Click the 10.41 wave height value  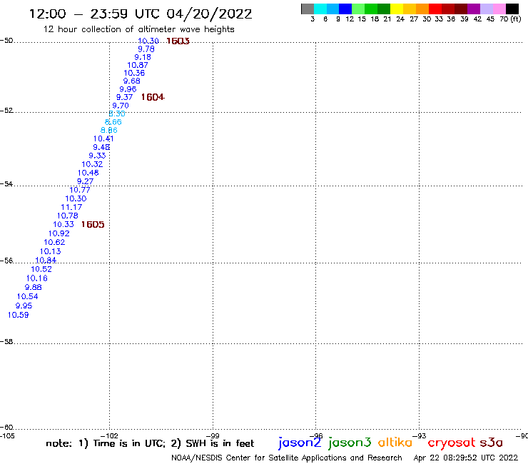103,138
